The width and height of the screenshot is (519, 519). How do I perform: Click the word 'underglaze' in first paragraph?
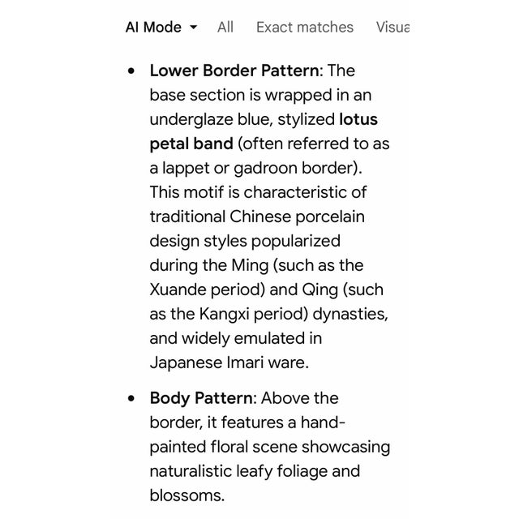tap(191, 119)
